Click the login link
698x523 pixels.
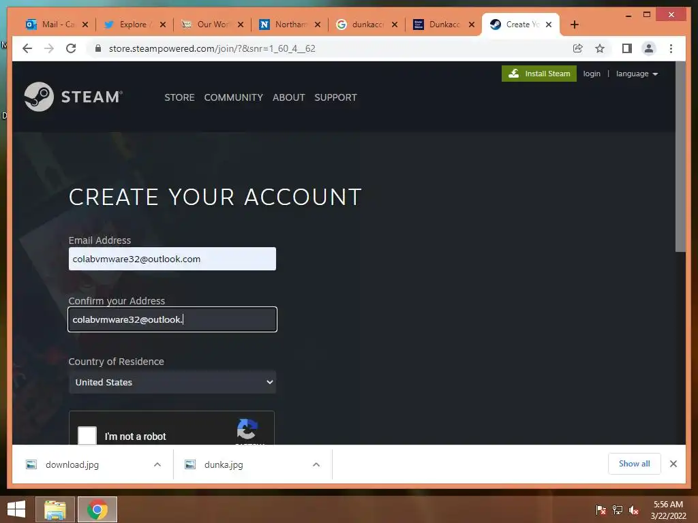(x=592, y=74)
